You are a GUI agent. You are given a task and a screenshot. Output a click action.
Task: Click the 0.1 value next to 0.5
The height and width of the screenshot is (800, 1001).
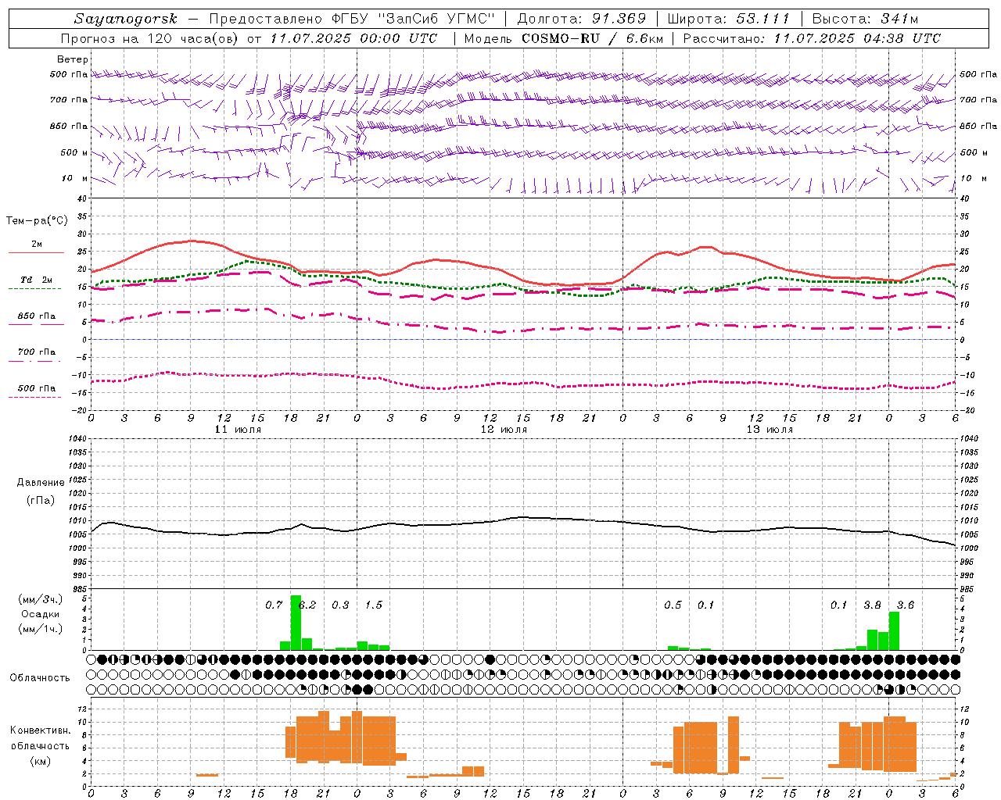coord(706,605)
